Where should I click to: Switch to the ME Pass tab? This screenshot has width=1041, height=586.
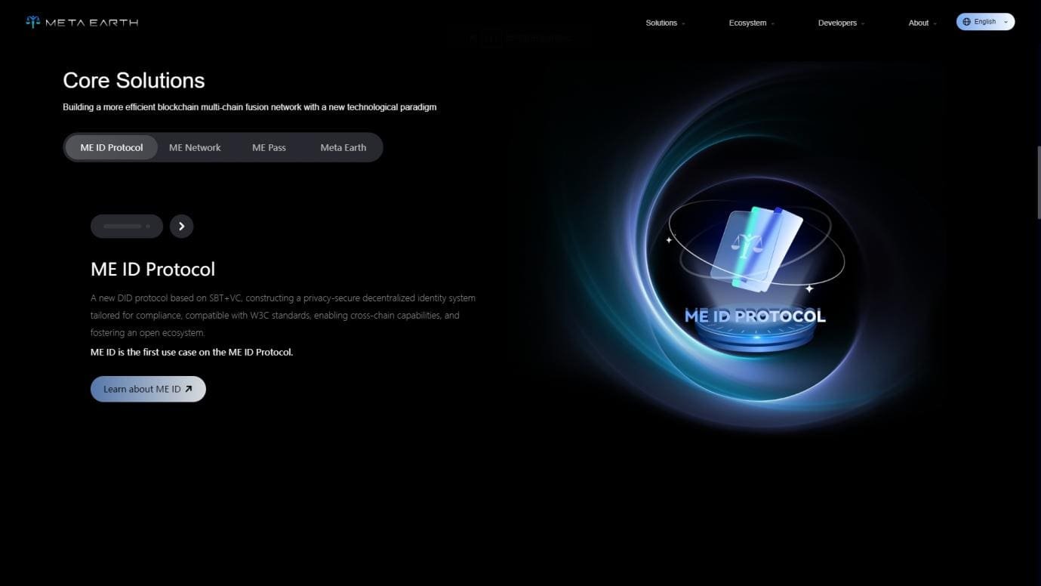coord(269,147)
